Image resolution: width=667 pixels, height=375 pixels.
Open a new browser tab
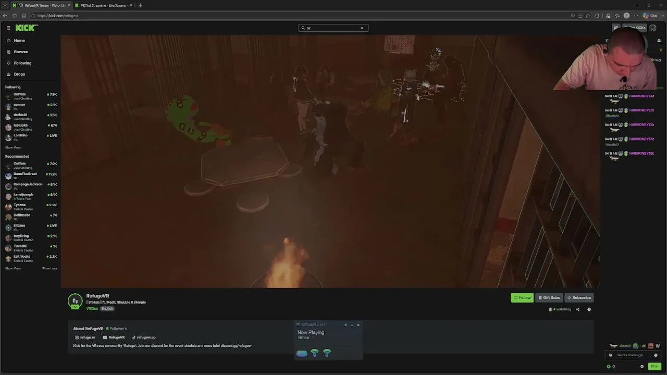(140, 5)
